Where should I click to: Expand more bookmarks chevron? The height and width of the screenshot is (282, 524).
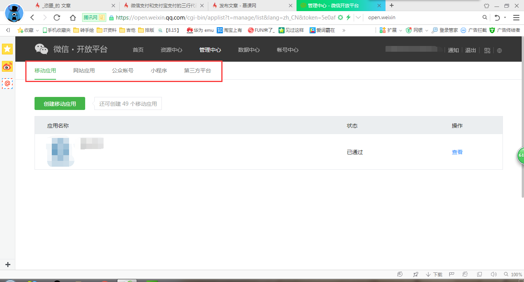[x=344, y=30]
